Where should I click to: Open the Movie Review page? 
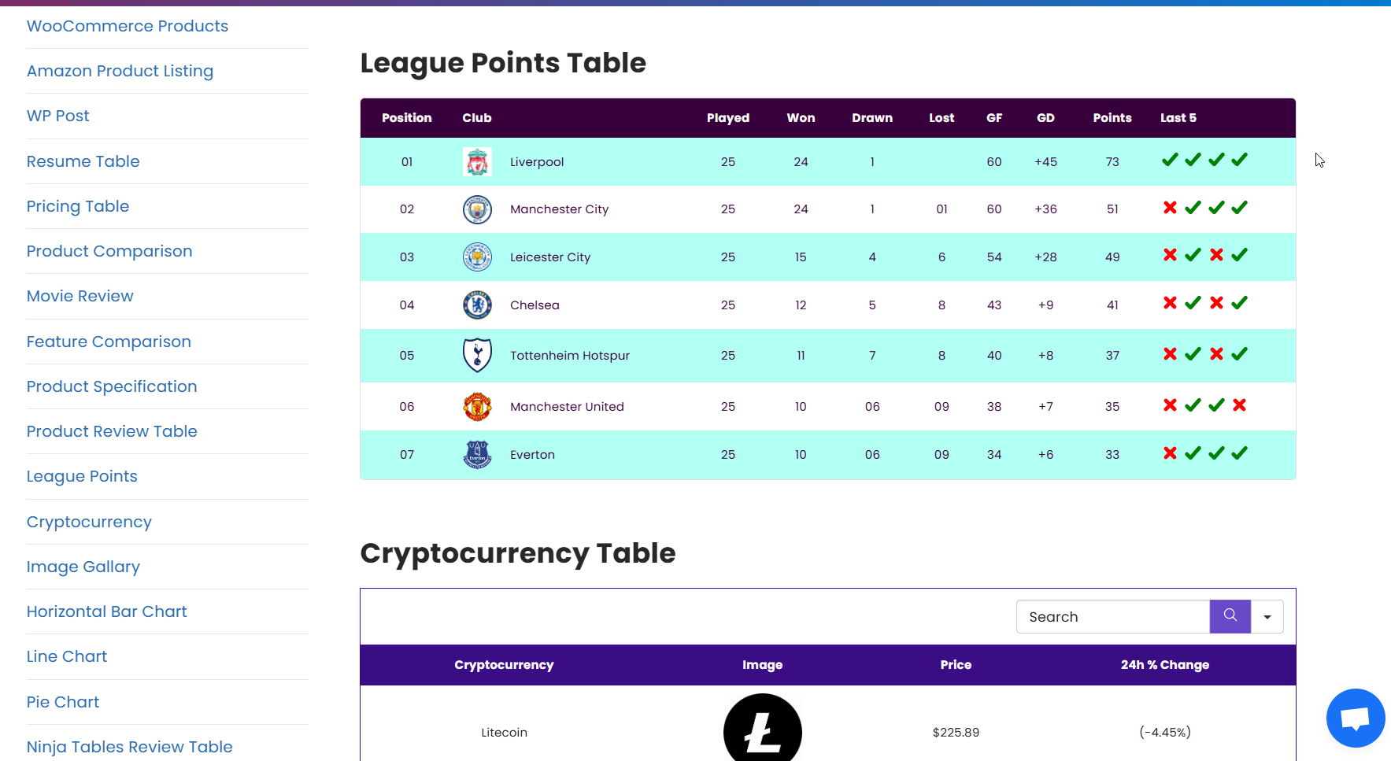(80, 296)
